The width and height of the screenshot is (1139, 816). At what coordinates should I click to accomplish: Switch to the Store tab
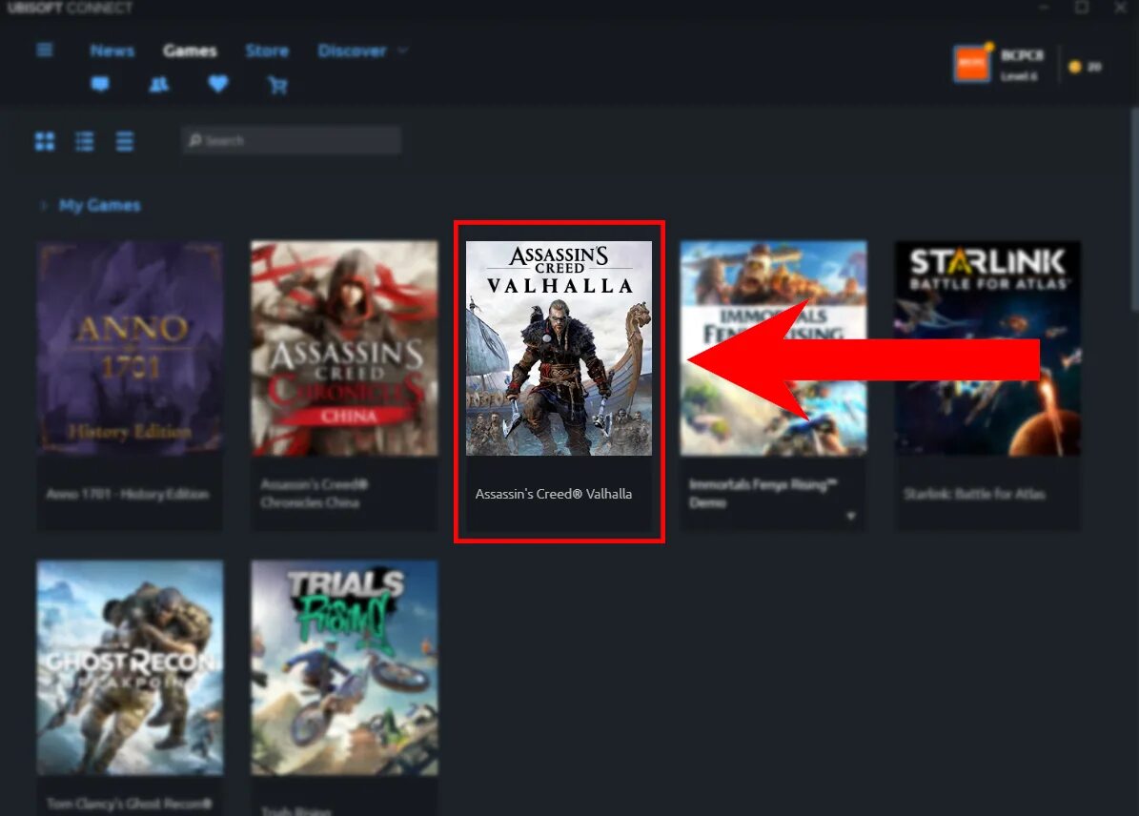click(267, 51)
